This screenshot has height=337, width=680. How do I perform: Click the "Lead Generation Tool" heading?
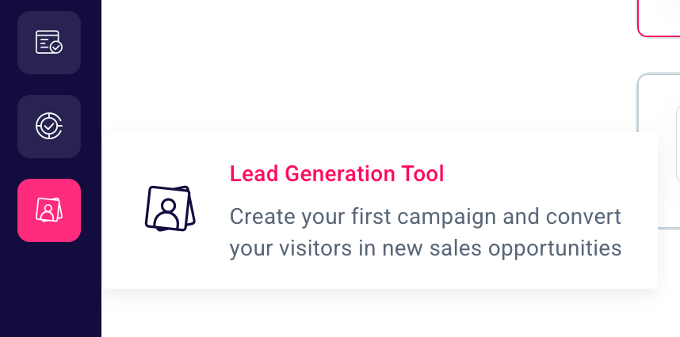tap(337, 173)
